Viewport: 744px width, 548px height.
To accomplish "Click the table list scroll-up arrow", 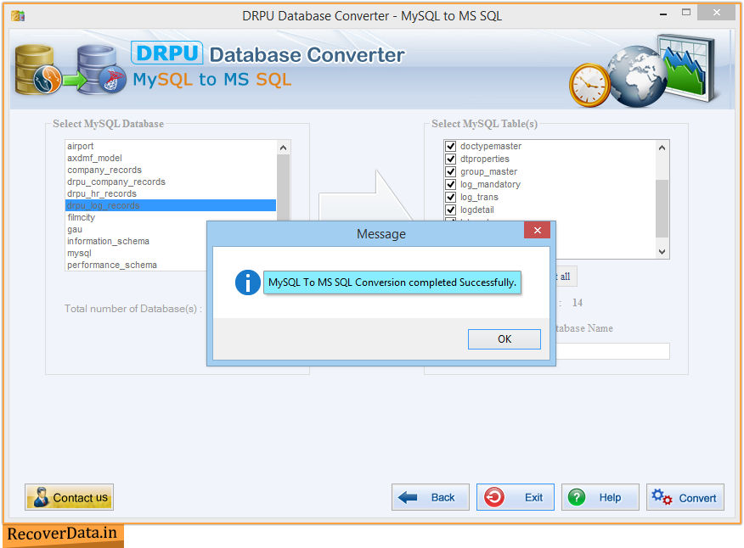I will [662, 148].
